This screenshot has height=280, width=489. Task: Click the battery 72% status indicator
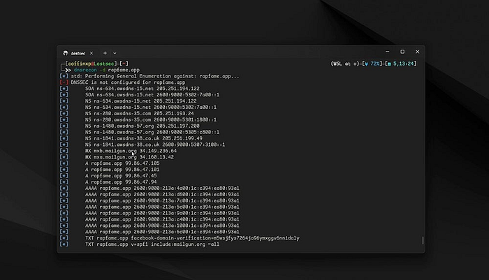[x=372, y=64]
